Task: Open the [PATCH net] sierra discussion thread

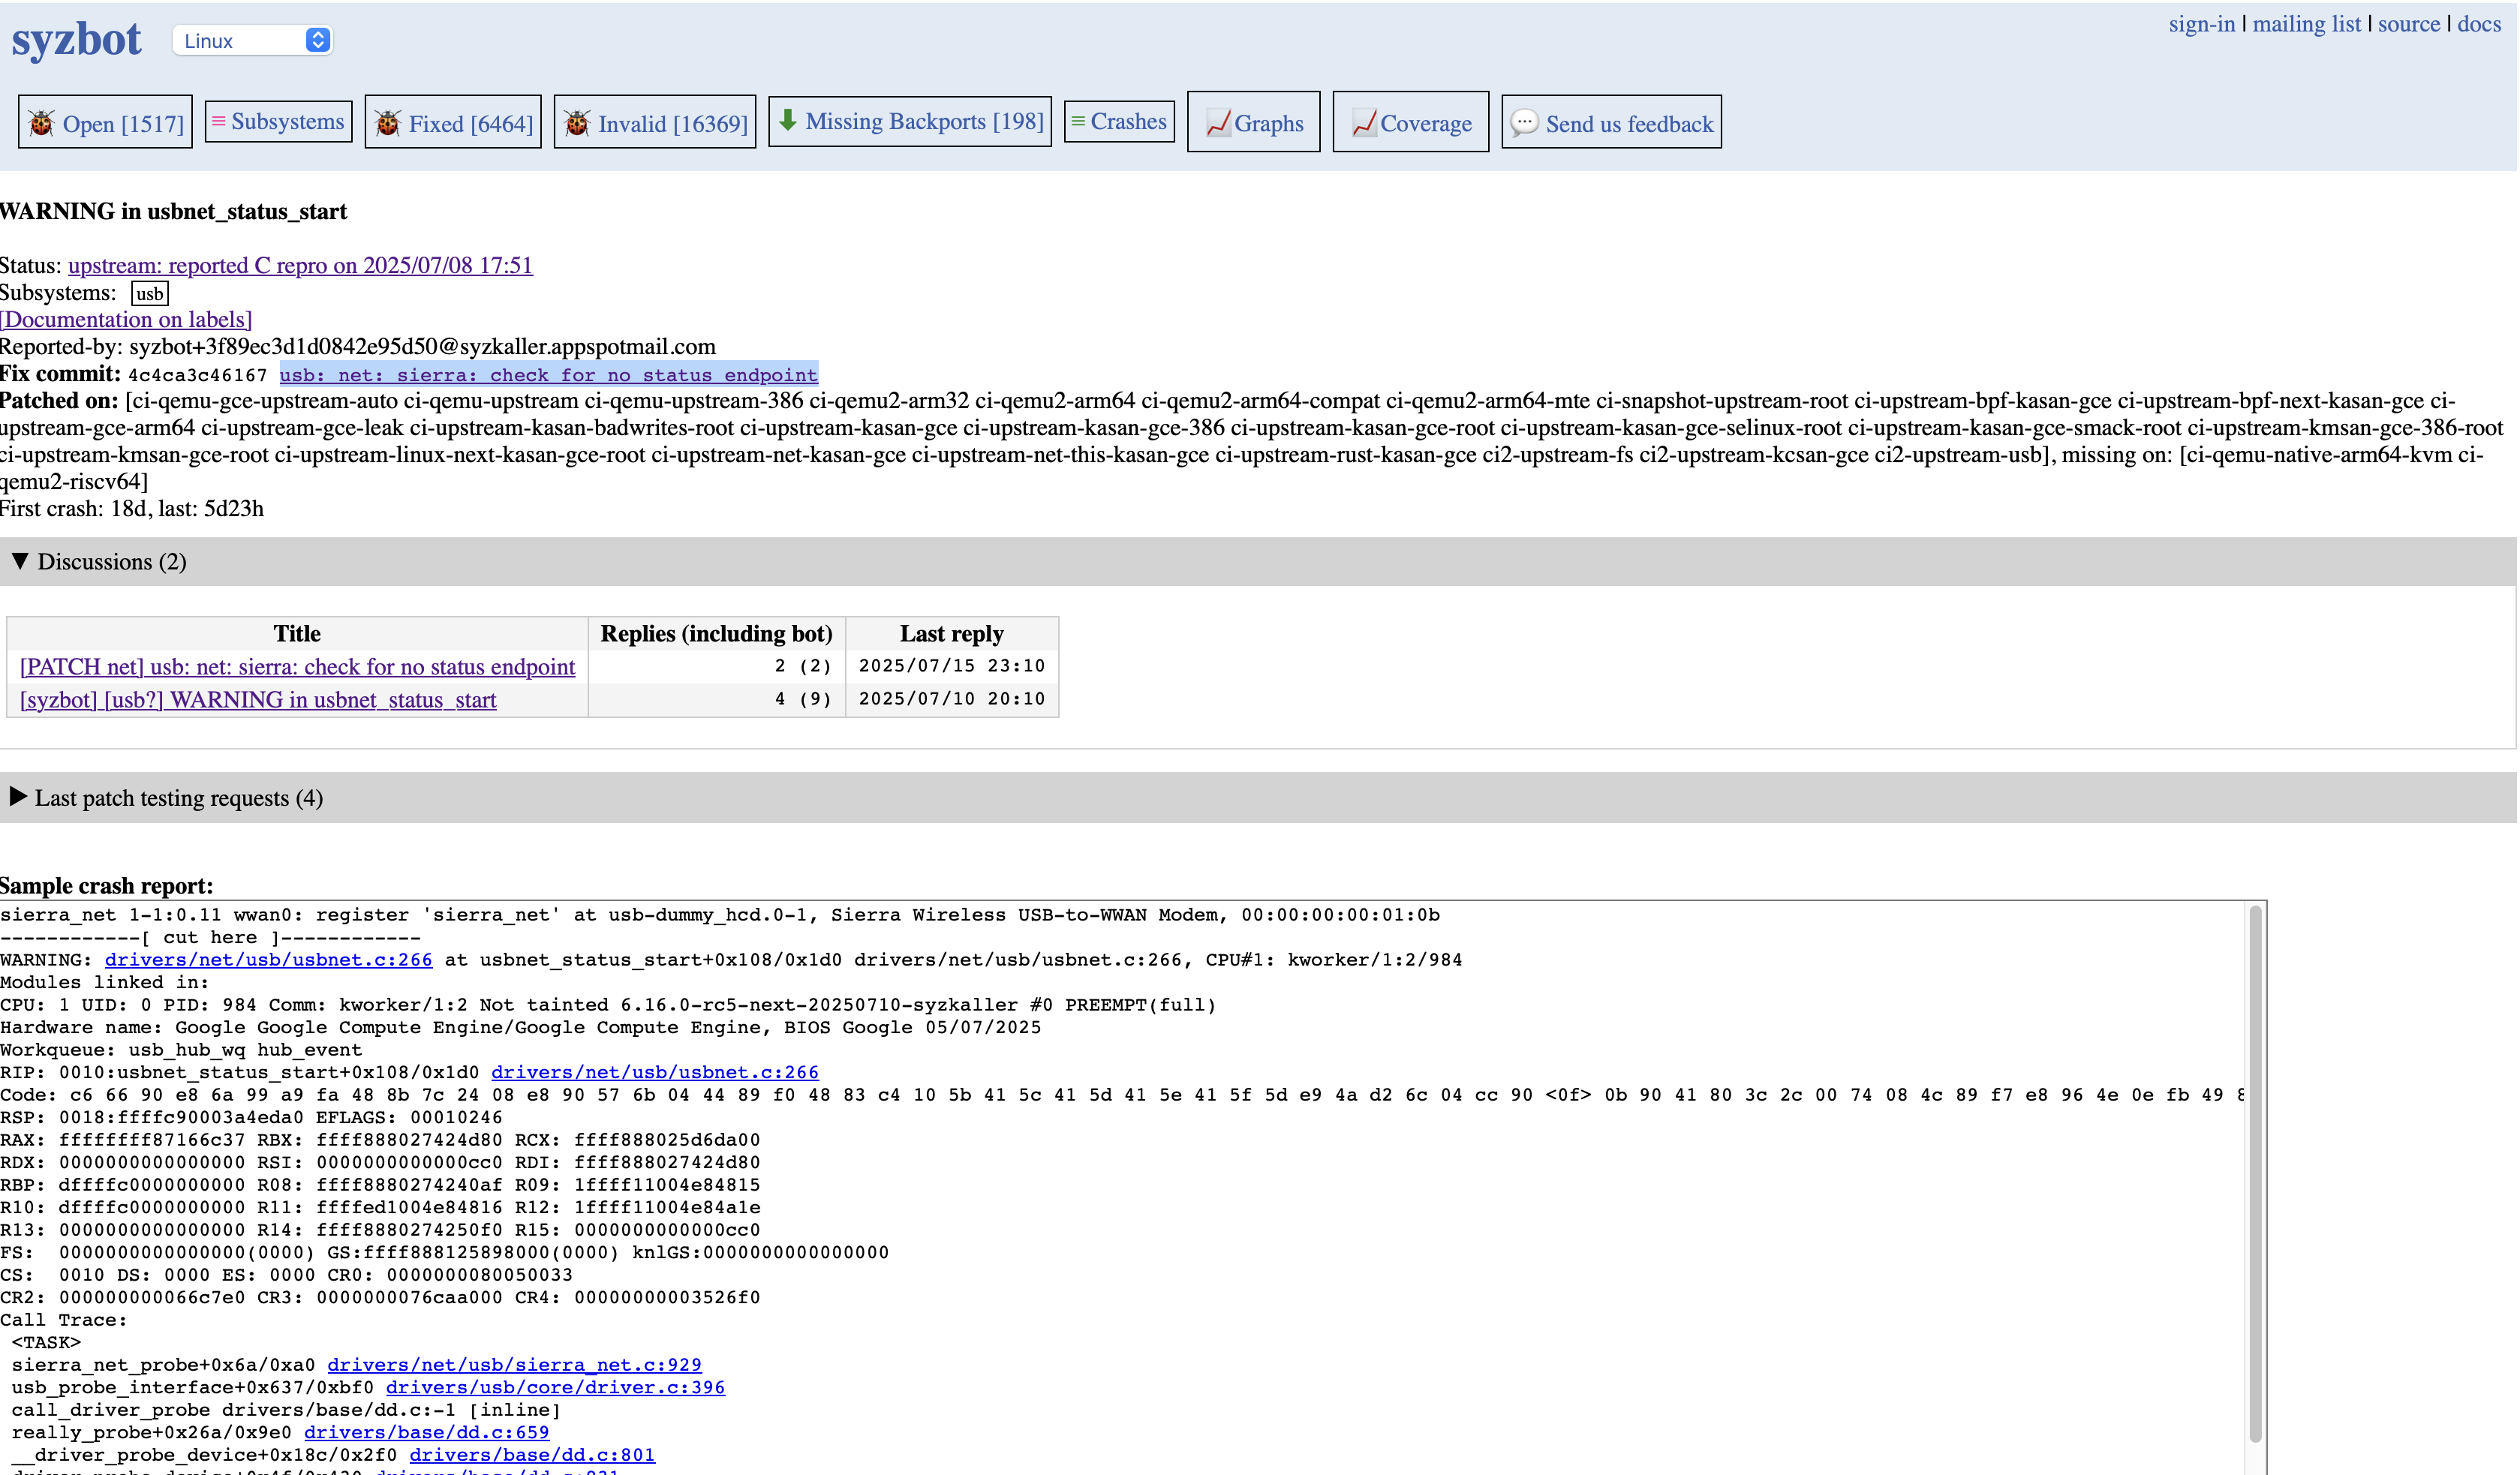Action: [x=297, y=666]
